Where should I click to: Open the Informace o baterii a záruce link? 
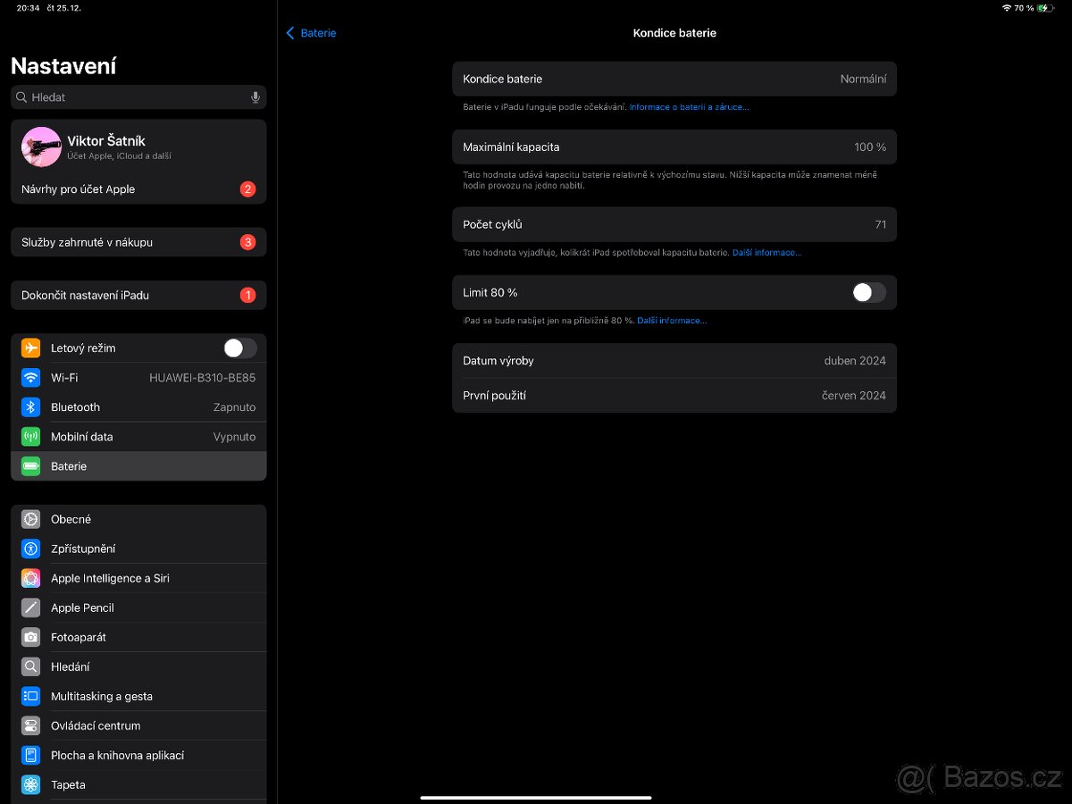tap(688, 106)
